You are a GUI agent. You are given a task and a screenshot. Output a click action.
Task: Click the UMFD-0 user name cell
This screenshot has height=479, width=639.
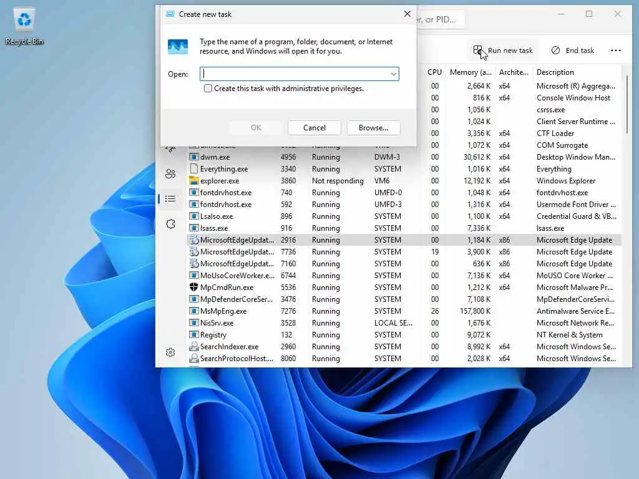coord(388,192)
